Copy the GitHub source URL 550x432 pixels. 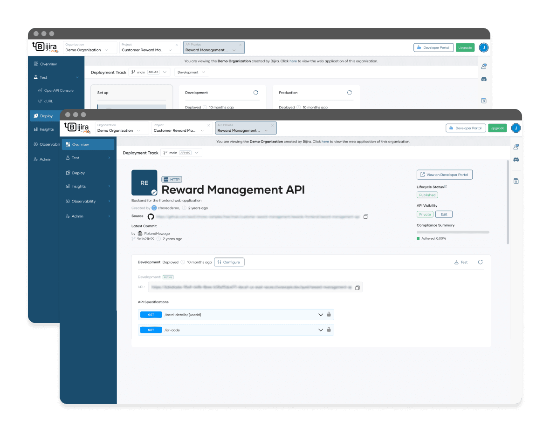[366, 216]
